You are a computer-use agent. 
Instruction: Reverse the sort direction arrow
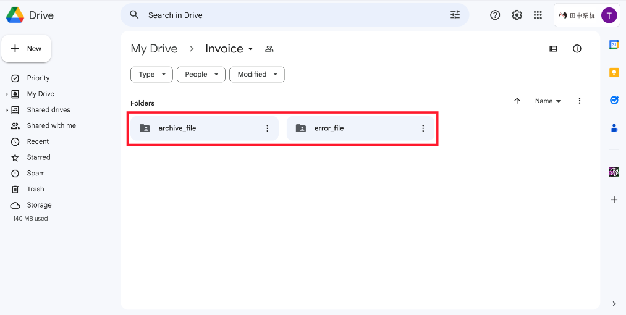tap(517, 101)
